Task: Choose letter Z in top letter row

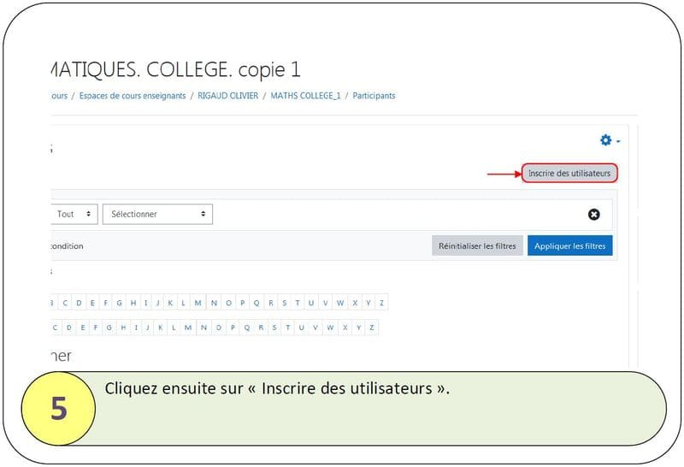Action: tap(381, 303)
